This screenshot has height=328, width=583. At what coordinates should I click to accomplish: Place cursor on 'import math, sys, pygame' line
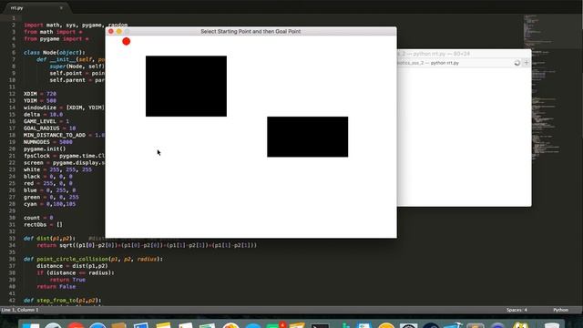pyautogui.click(x=76, y=25)
